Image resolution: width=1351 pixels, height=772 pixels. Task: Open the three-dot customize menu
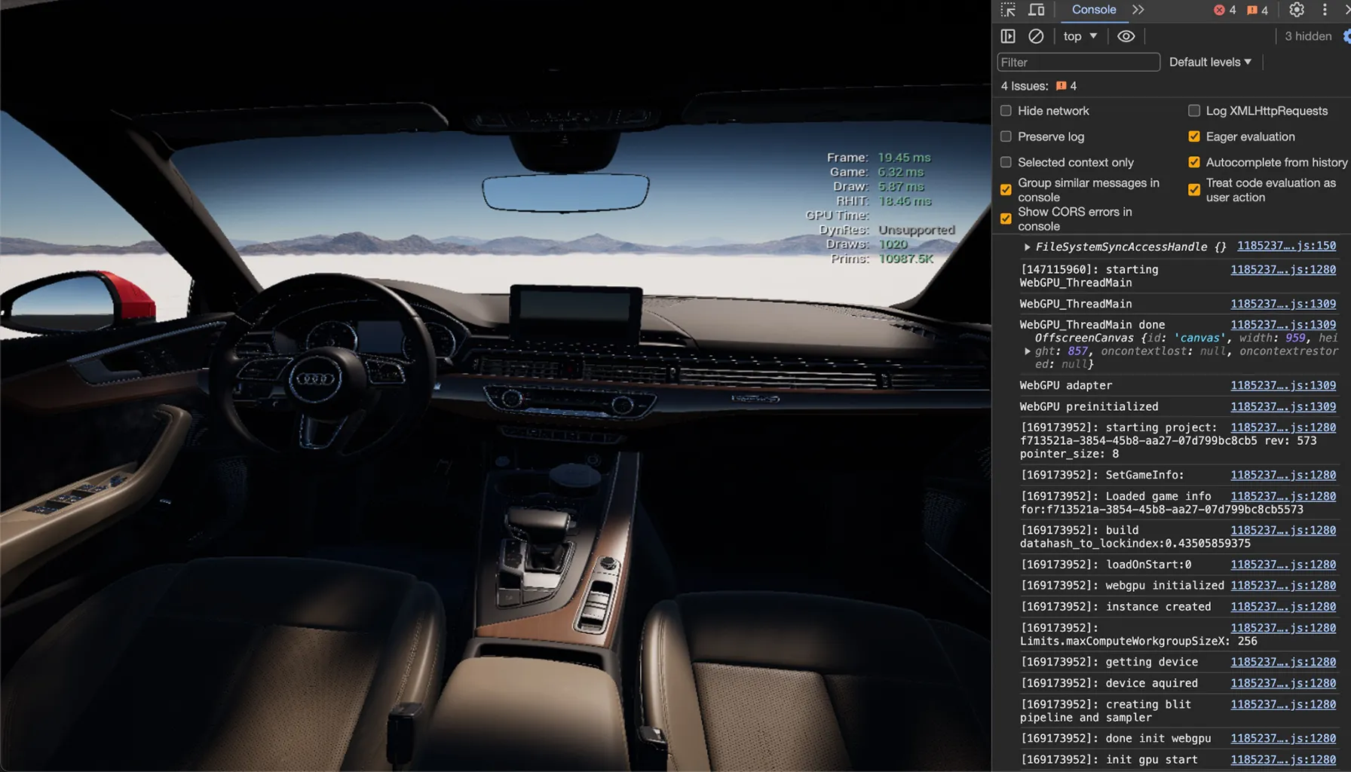(1325, 10)
